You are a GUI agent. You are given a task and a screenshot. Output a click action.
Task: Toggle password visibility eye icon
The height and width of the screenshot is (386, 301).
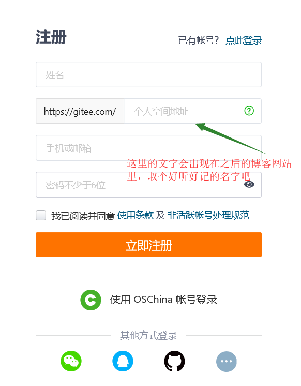pos(249,184)
